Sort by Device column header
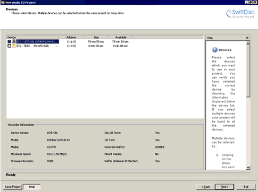258x192 pixels. (32, 37)
